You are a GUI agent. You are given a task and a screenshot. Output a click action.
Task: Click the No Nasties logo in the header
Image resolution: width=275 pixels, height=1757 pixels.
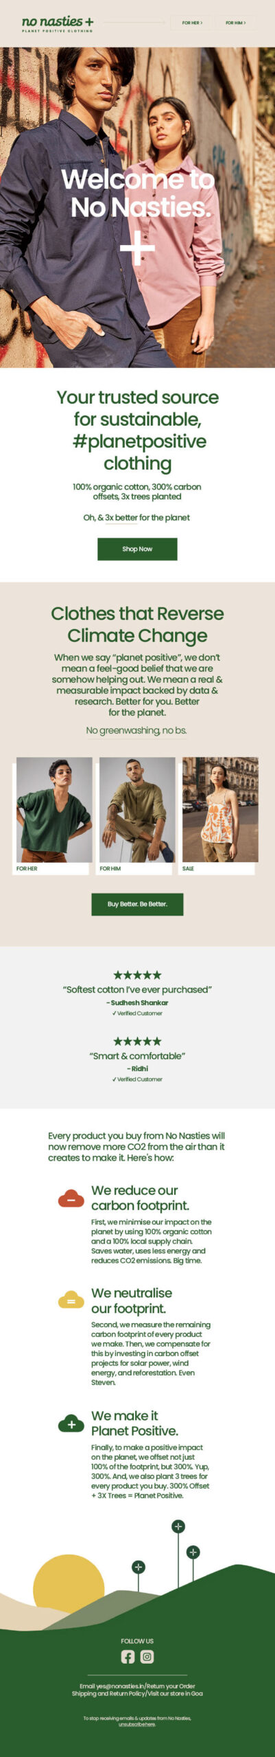[x=58, y=24]
